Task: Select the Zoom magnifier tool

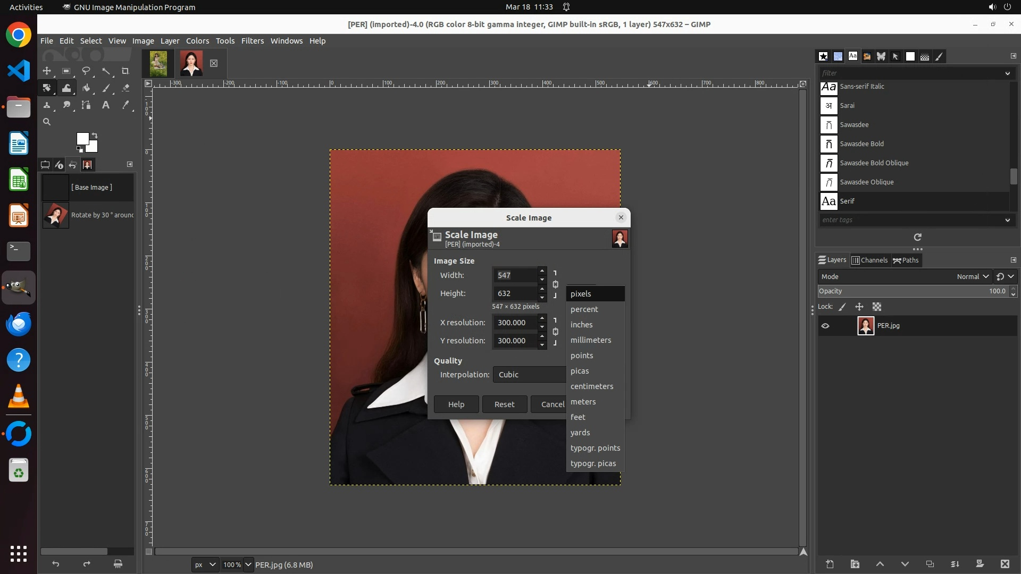Action: [x=47, y=122]
